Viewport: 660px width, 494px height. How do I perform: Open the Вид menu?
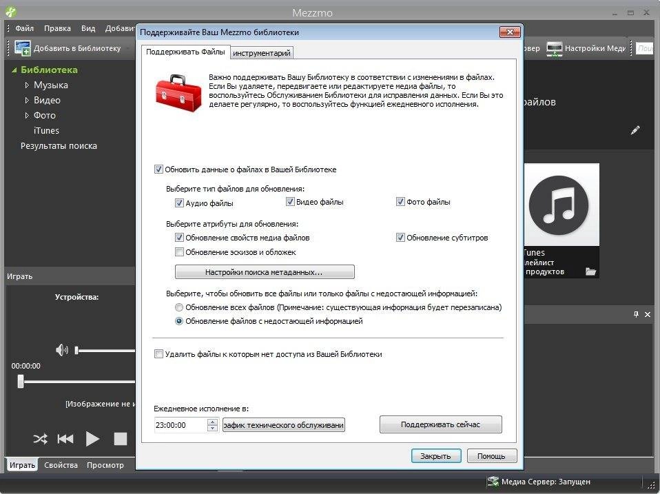click(88, 28)
